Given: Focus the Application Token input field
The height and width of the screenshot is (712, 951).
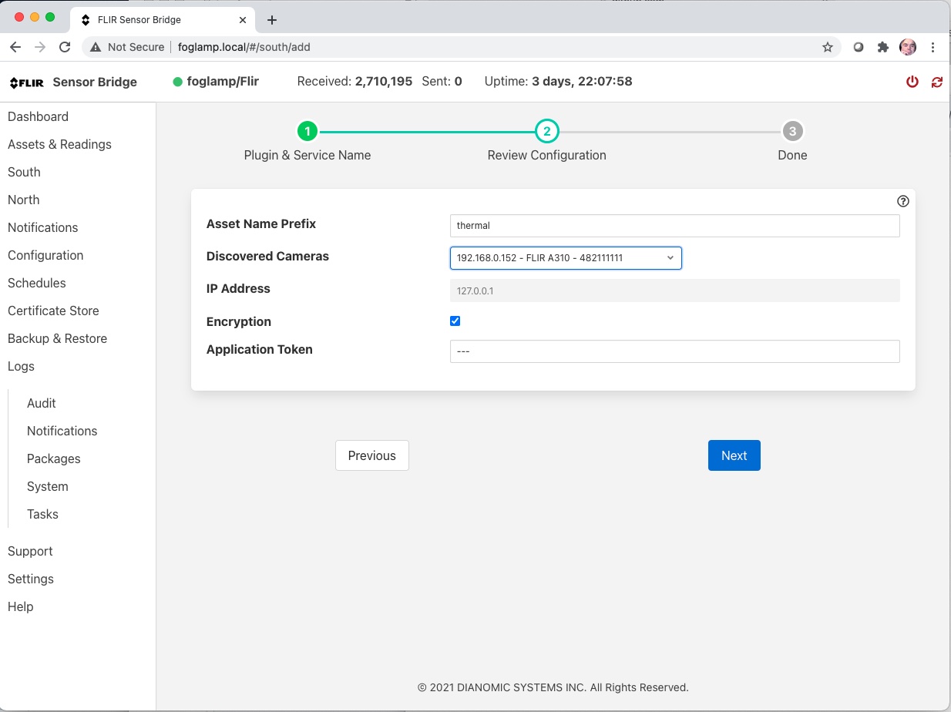Looking at the screenshot, I should (x=674, y=351).
